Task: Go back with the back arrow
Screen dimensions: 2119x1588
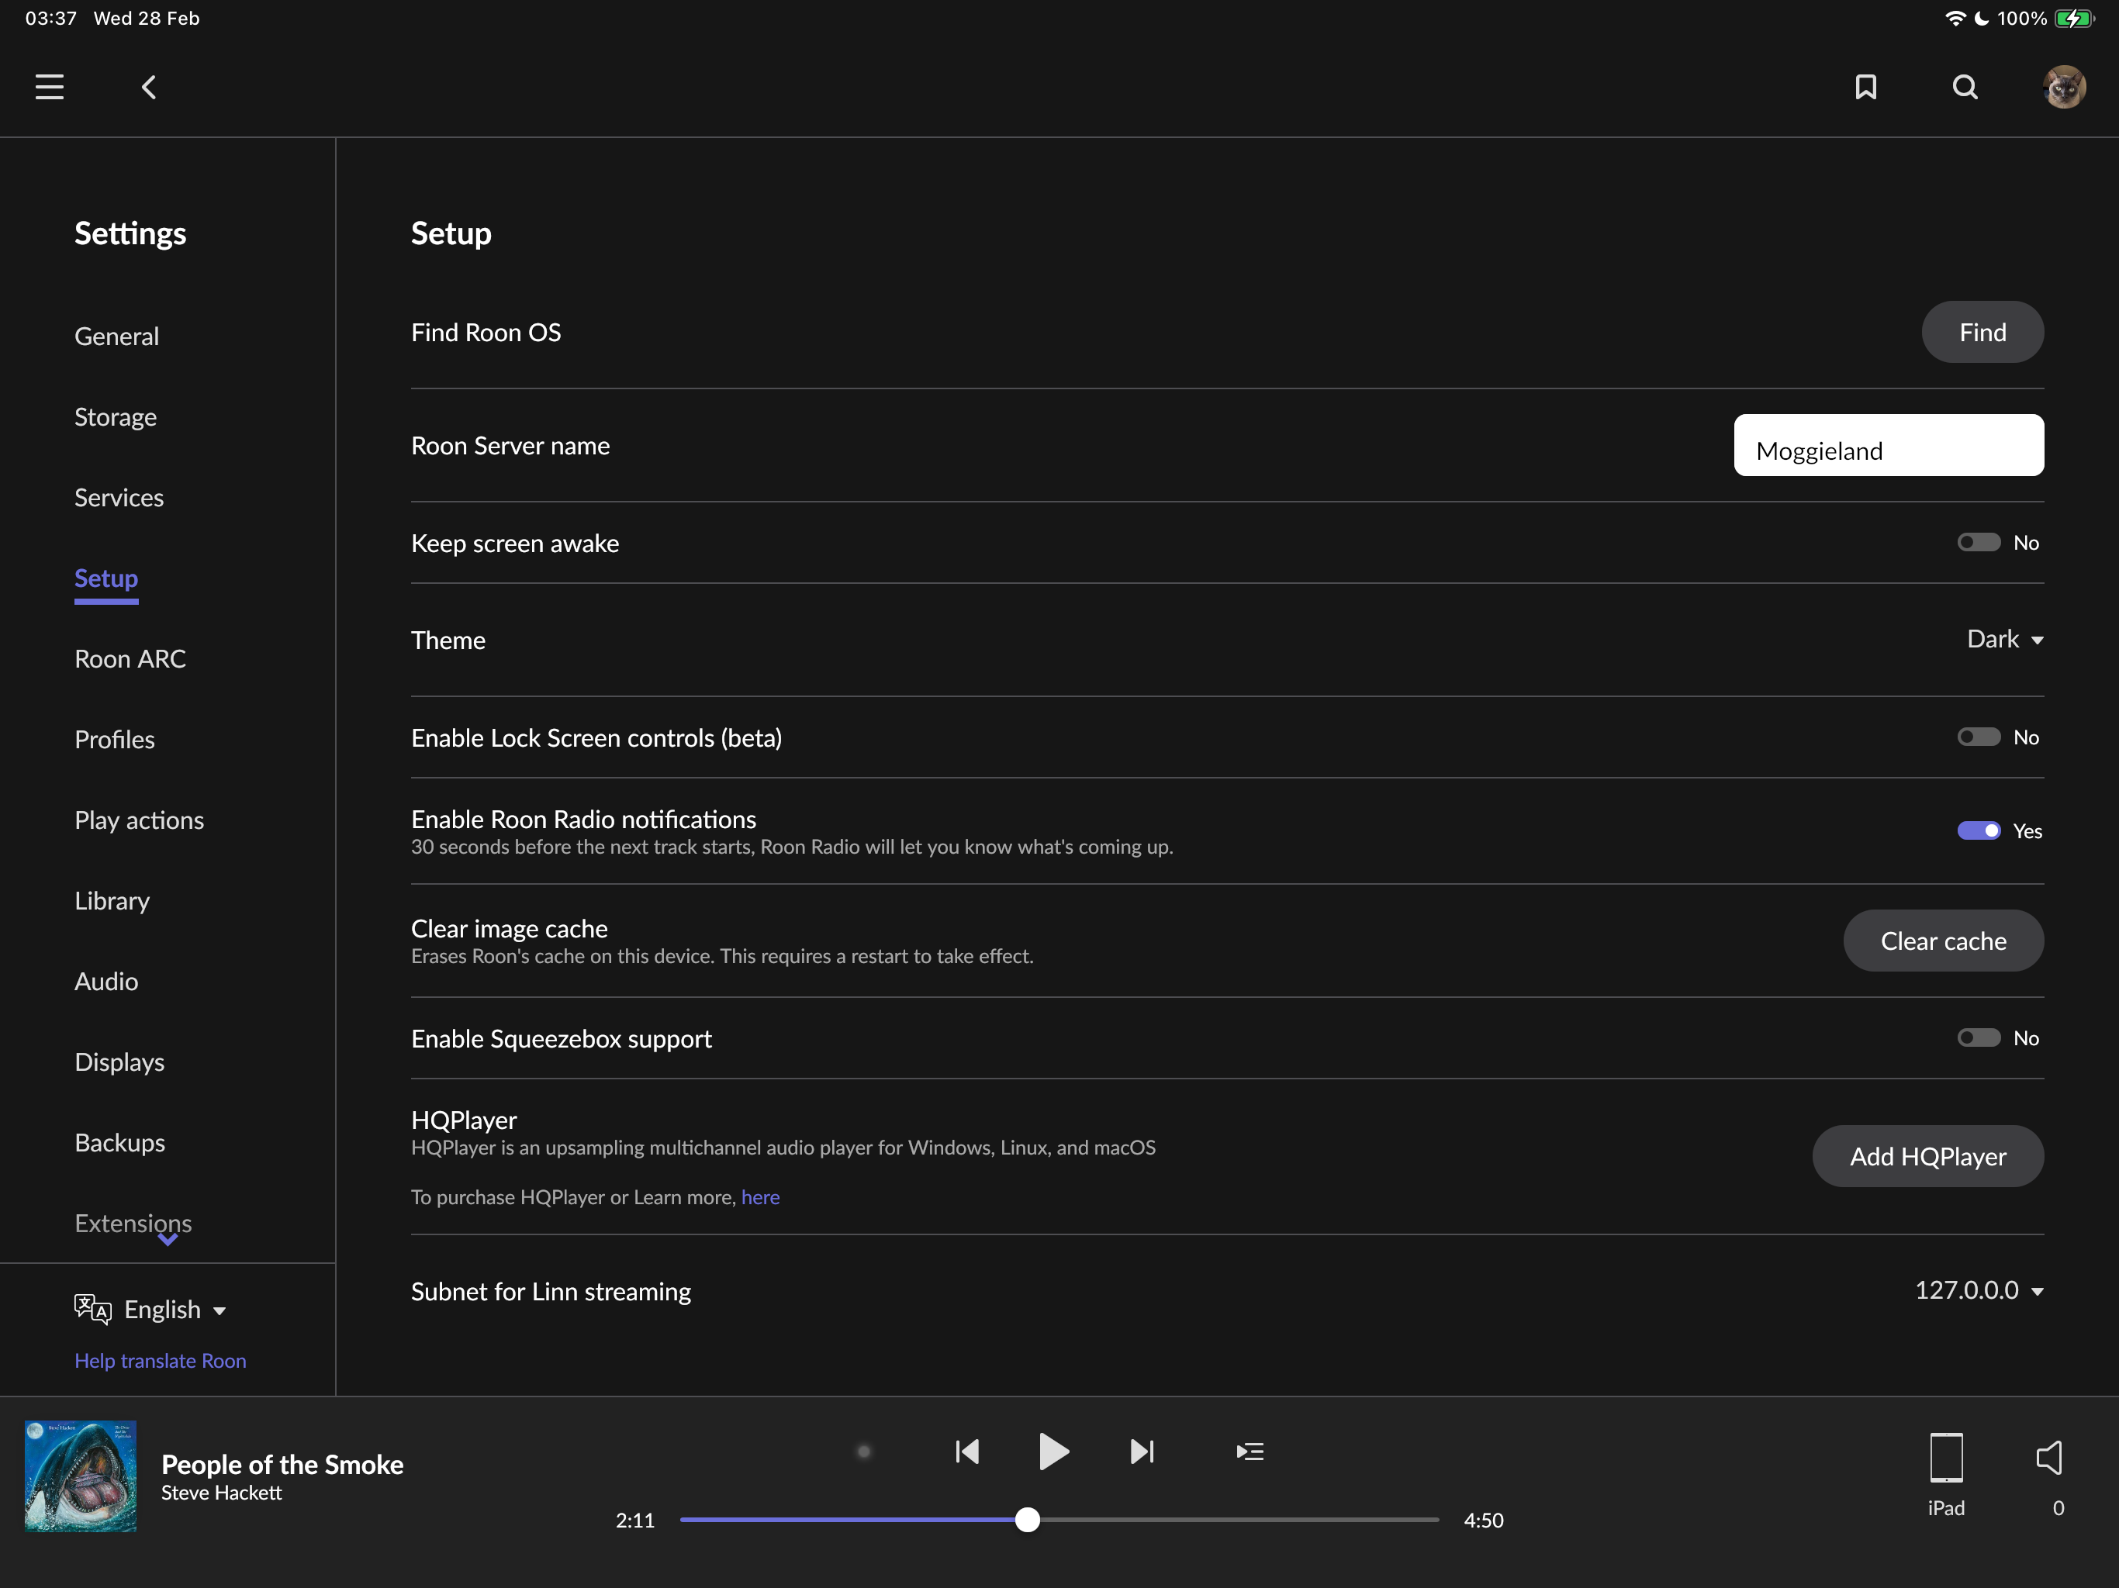Action: [x=148, y=87]
